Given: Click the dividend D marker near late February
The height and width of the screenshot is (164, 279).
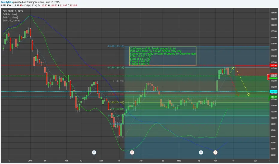Looking at the screenshot, I should point(94,152).
